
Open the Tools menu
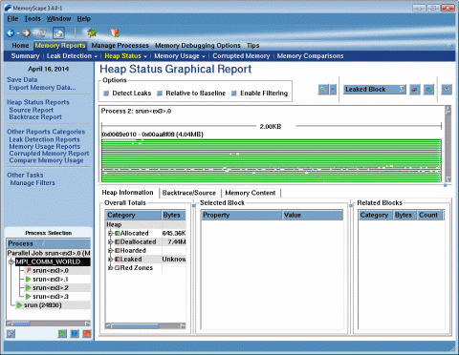coord(33,19)
